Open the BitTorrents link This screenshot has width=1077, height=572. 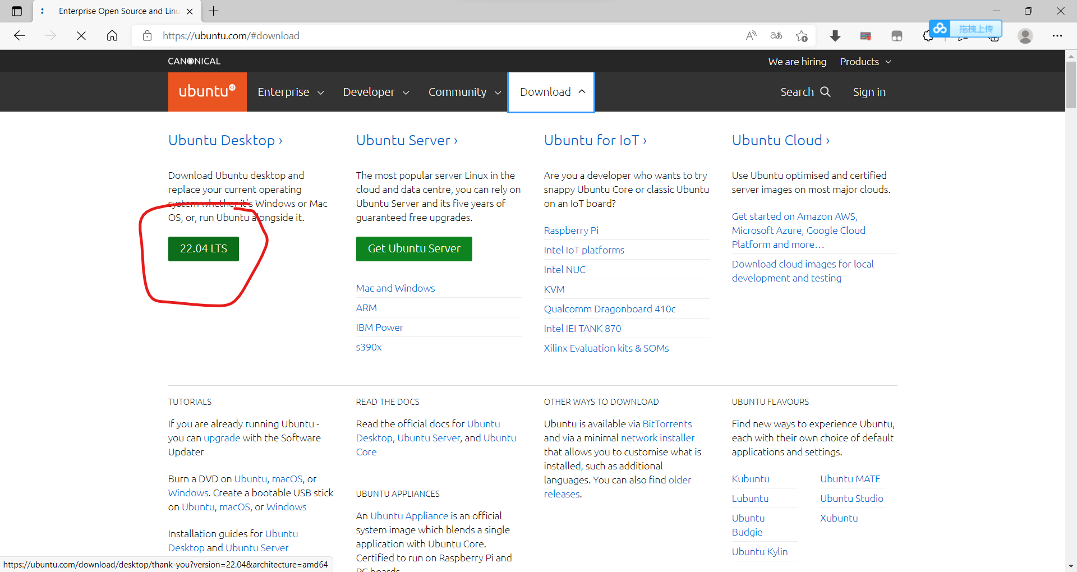click(x=667, y=424)
